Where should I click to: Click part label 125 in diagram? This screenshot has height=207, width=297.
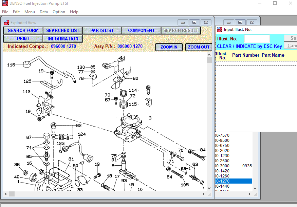pos(27,81)
